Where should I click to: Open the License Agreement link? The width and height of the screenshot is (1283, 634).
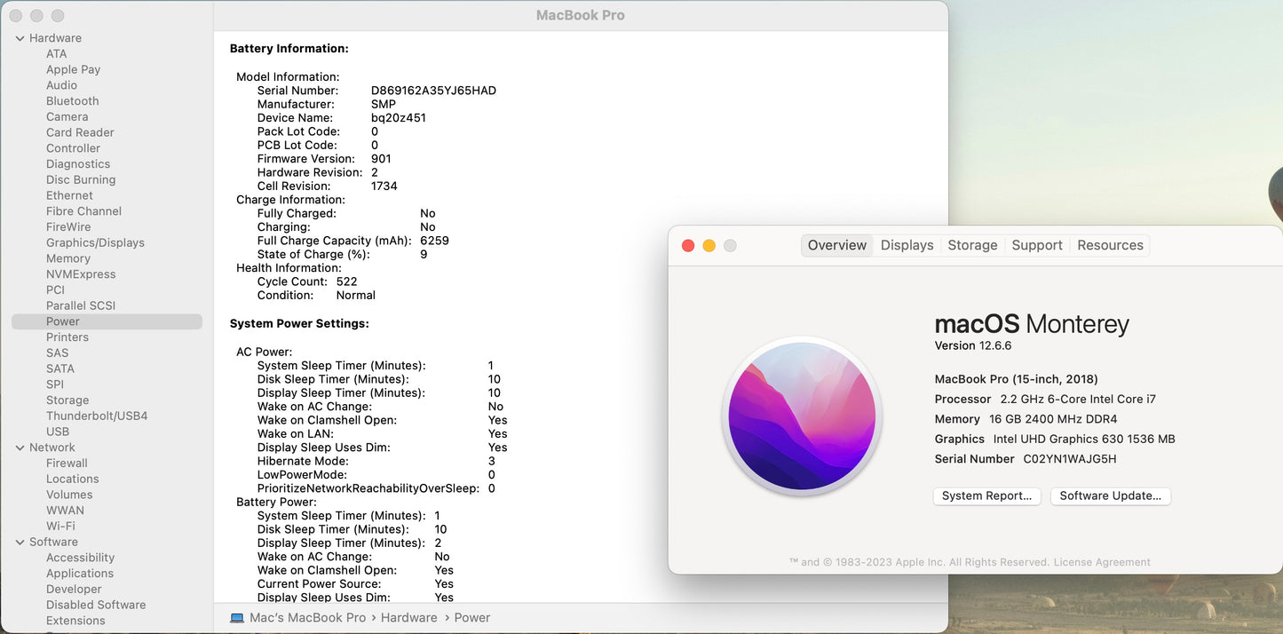click(x=1101, y=562)
